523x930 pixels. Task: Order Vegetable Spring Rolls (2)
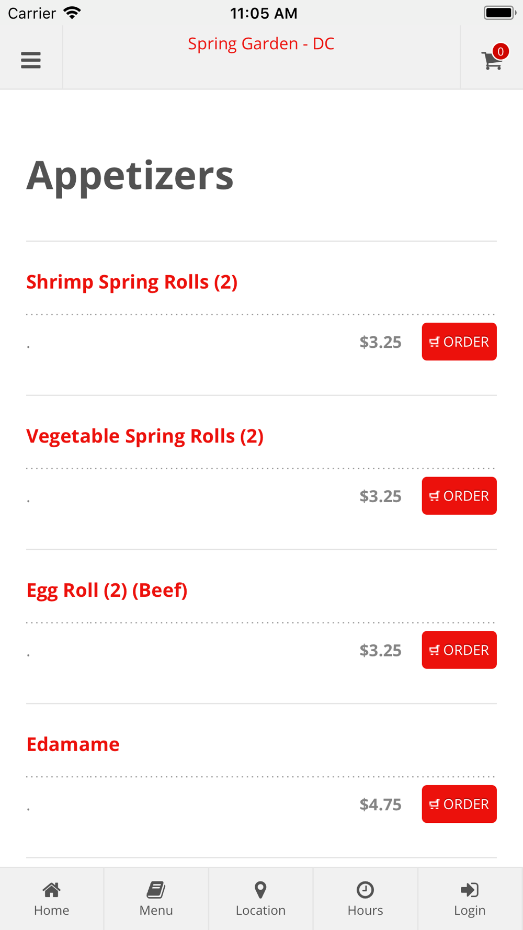[x=459, y=496]
